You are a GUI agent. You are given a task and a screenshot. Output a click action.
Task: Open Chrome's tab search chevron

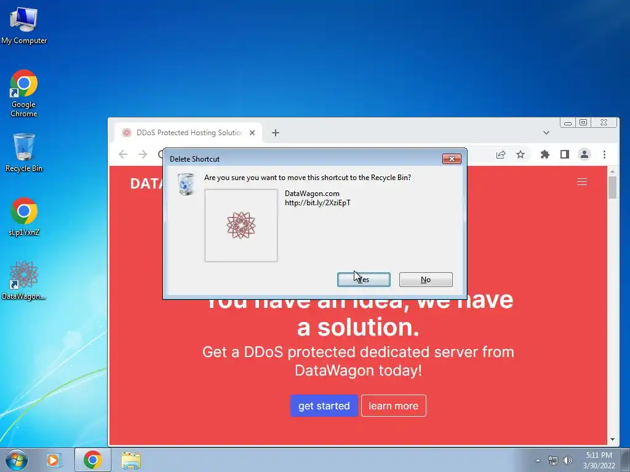click(x=546, y=133)
